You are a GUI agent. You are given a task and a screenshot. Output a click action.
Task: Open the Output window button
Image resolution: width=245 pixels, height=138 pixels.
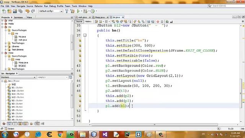[9, 129]
